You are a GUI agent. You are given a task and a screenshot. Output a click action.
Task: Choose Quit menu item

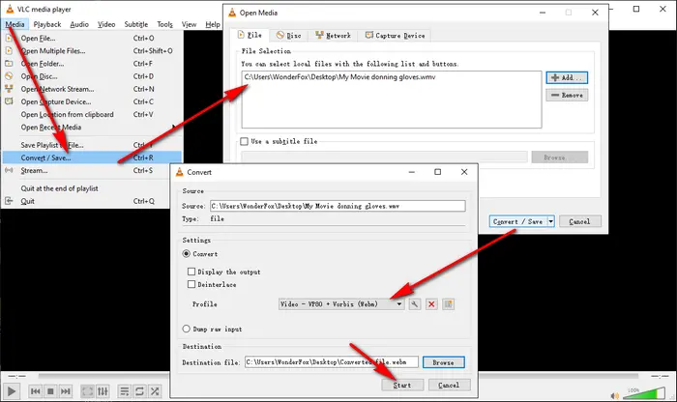click(86, 201)
